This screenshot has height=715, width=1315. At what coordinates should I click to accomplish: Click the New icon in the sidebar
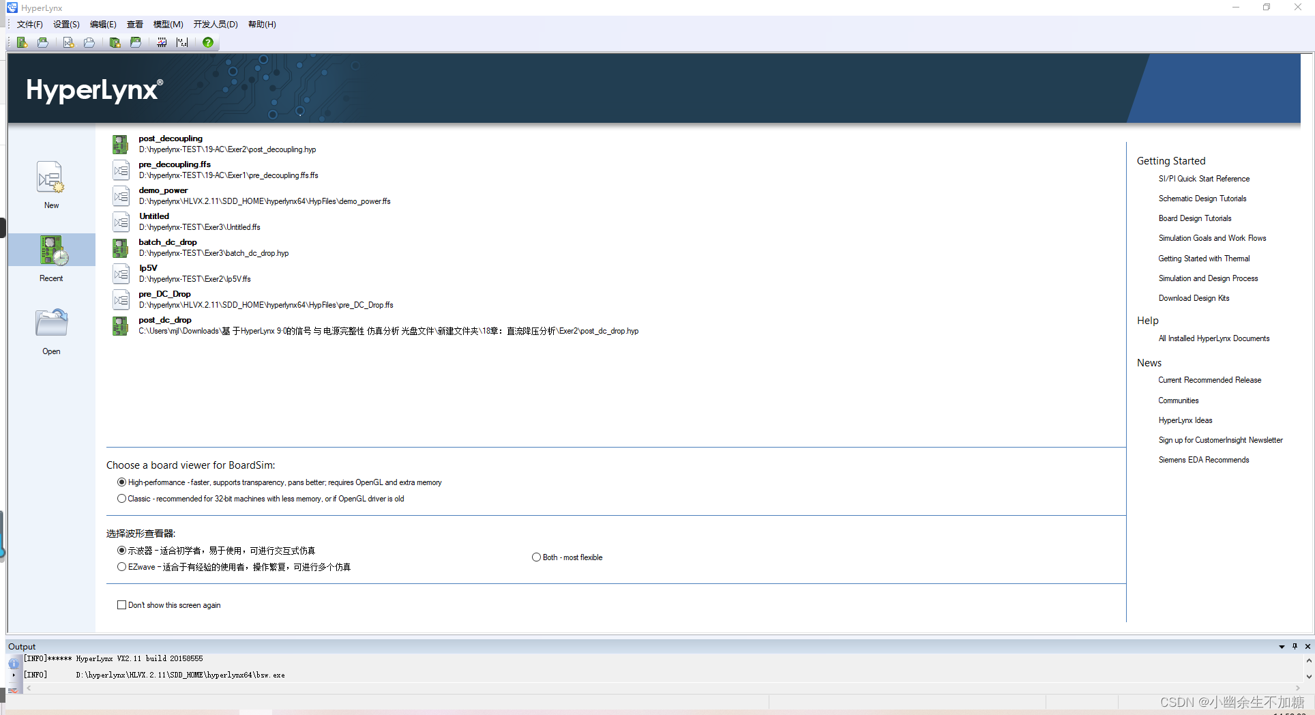[50, 178]
